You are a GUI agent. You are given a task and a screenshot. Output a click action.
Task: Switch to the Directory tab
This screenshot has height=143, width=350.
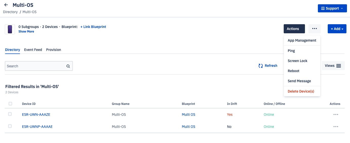click(x=13, y=50)
